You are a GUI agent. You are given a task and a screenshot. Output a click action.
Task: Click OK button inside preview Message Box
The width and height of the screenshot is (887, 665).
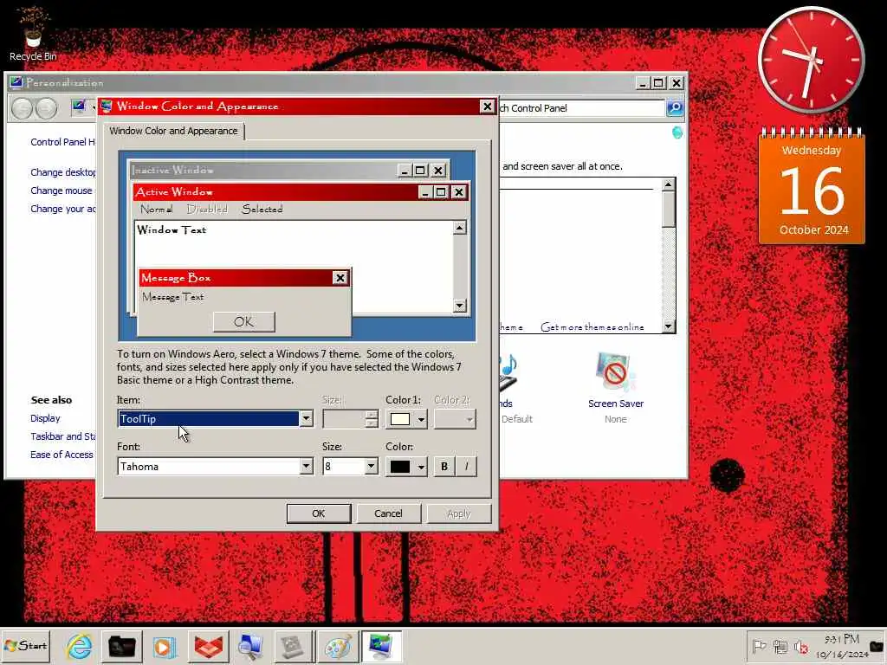(243, 322)
